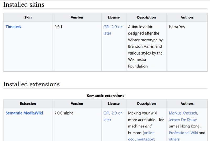Open the Timeless skin link
The height and width of the screenshot is (141, 210).
pos(13,27)
